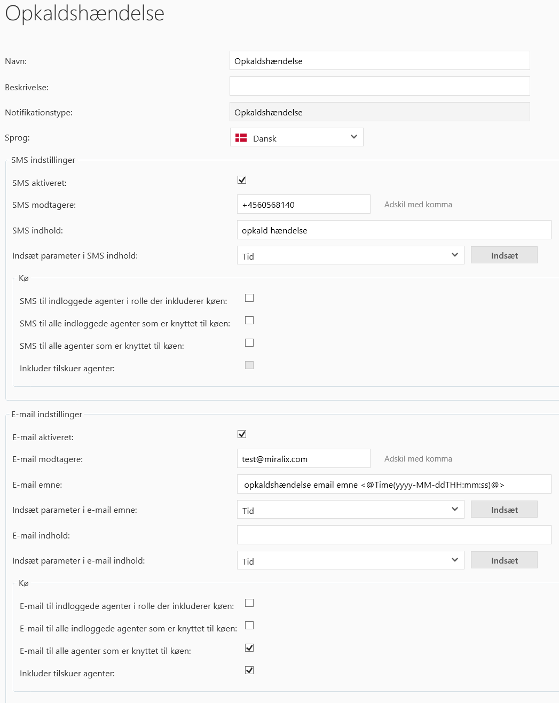559x703 pixels.
Task: Enable SMS til indloggede agenter i rolle
Action: tap(249, 298)
